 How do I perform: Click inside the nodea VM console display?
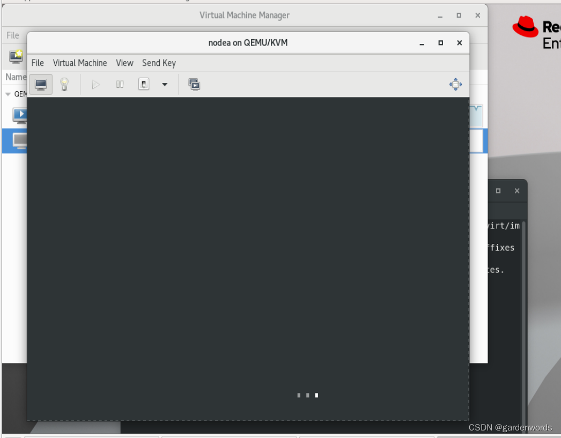tap(248, 258)
